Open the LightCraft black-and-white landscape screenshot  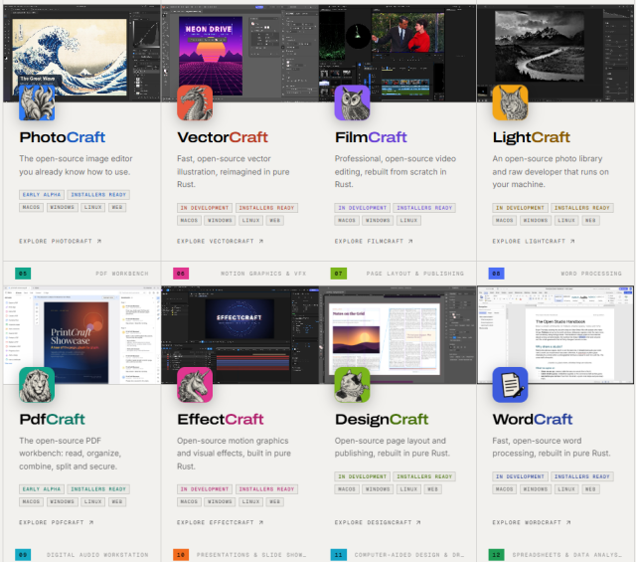click(556, 53)
